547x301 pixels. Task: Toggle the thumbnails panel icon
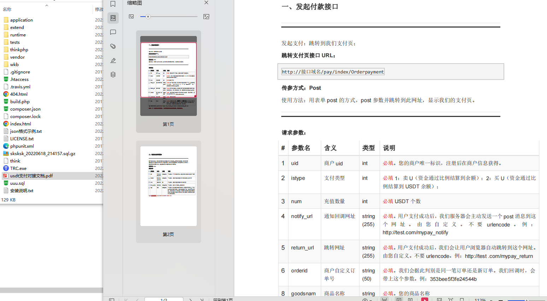[113, 18]
